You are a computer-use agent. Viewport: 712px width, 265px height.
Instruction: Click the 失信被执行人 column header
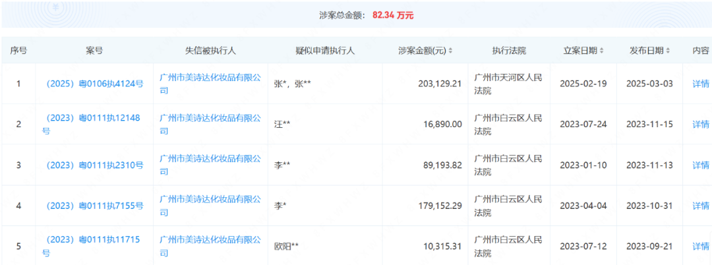click(210, 51)
